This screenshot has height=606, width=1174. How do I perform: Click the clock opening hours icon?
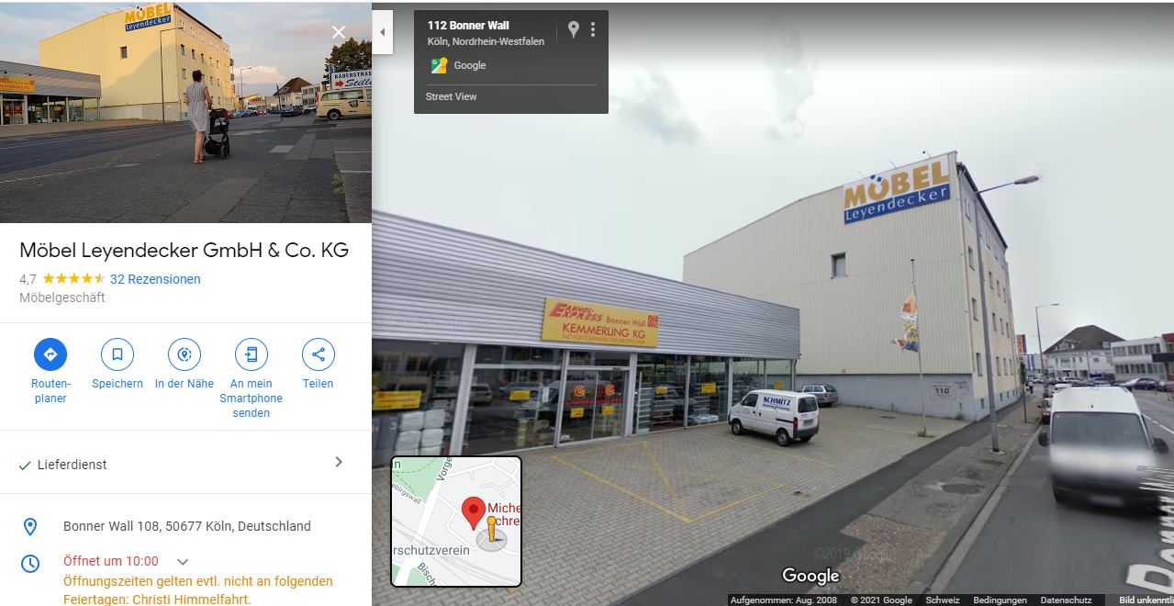30,562
